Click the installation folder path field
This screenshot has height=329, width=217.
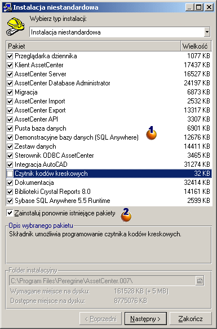[103, 280]
